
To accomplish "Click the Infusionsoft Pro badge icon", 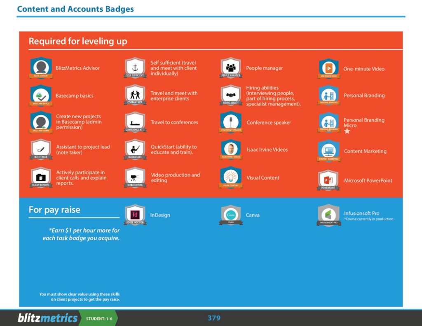I will tap(329, 216).
